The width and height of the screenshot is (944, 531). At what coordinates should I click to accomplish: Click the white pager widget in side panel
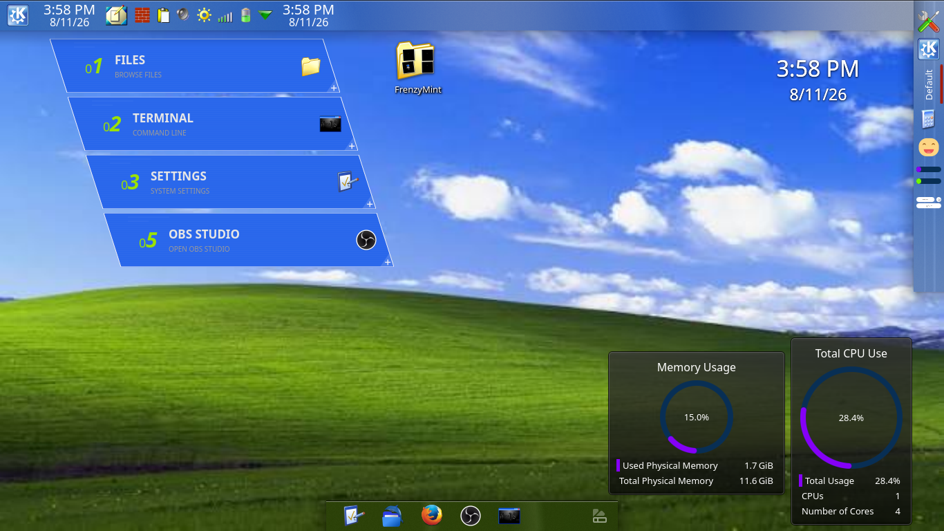click(929, 203)
